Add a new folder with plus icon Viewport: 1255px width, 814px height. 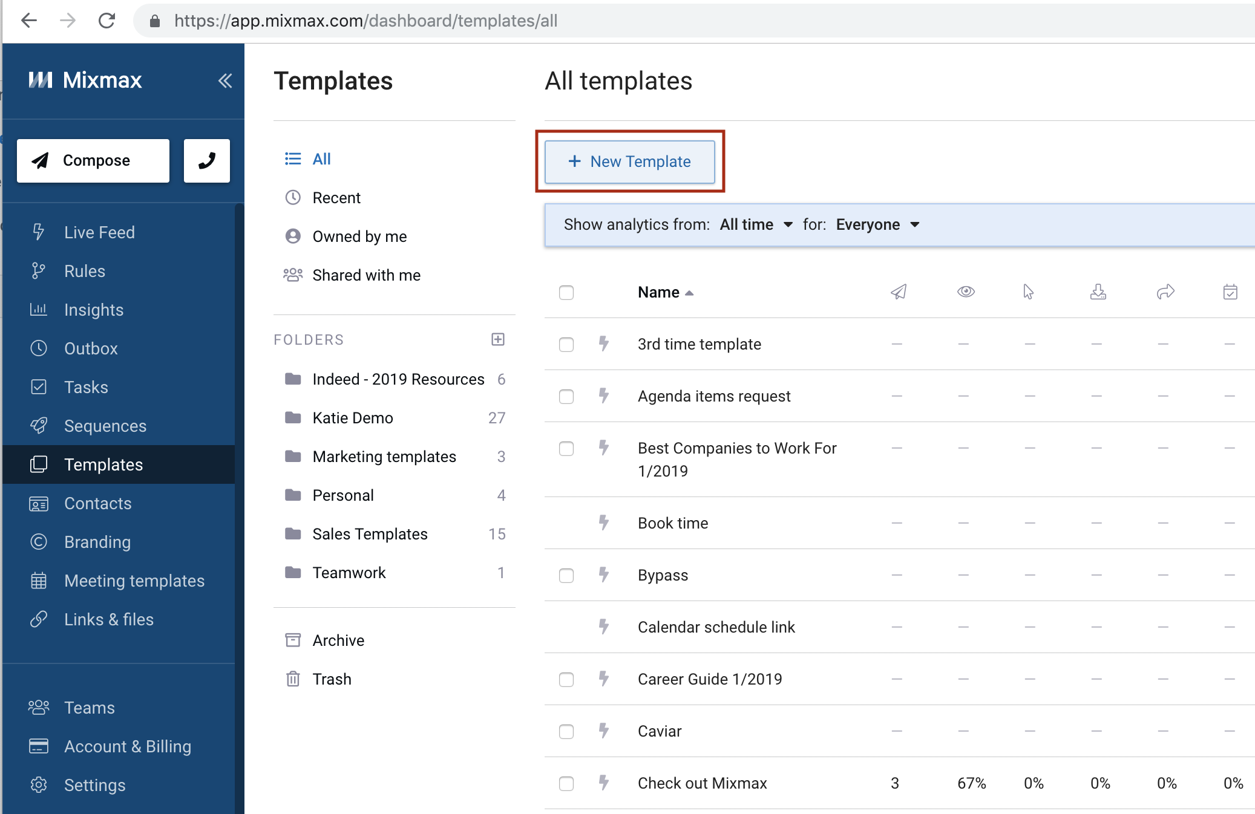tap(498, 339)
